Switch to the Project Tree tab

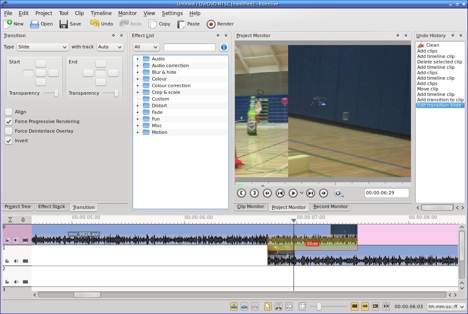(17, 207)
